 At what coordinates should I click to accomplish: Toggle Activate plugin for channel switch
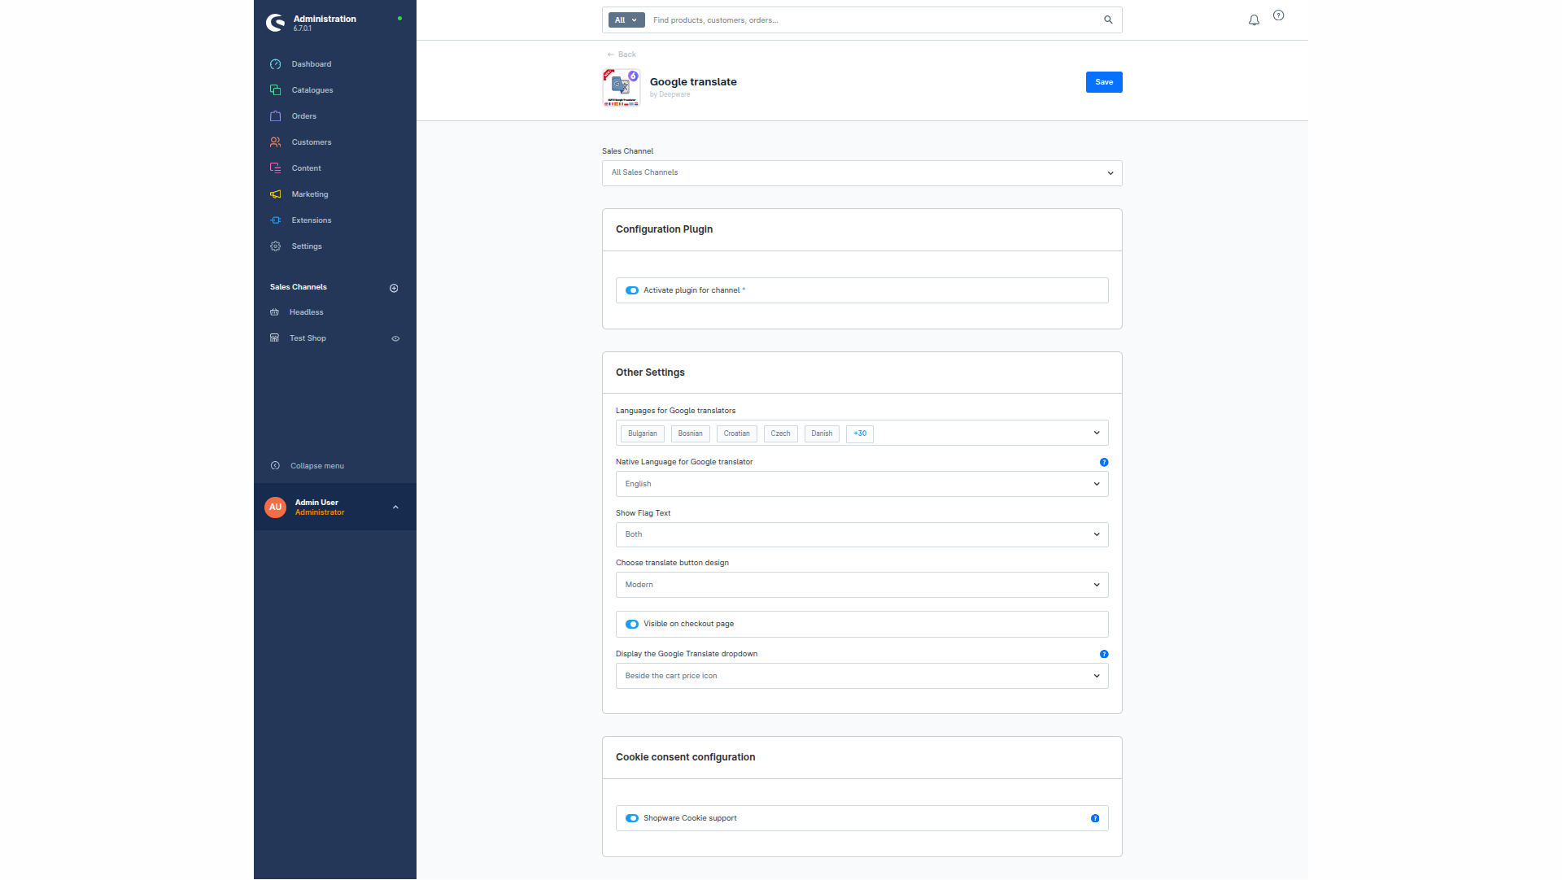632,290
